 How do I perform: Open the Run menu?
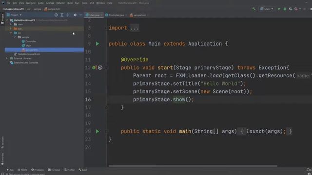[x=77, y=3]
